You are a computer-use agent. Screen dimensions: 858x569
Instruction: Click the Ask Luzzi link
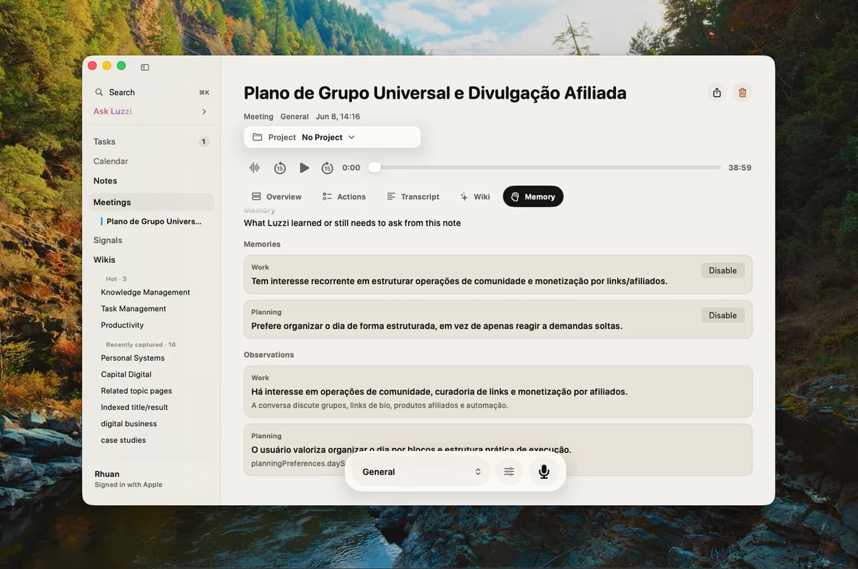(113, 112)
